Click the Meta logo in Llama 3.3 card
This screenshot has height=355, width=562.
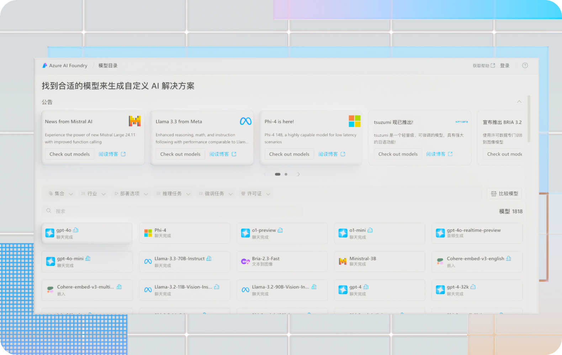245,121
